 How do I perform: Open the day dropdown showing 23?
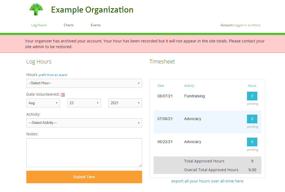tap(84, 103)
